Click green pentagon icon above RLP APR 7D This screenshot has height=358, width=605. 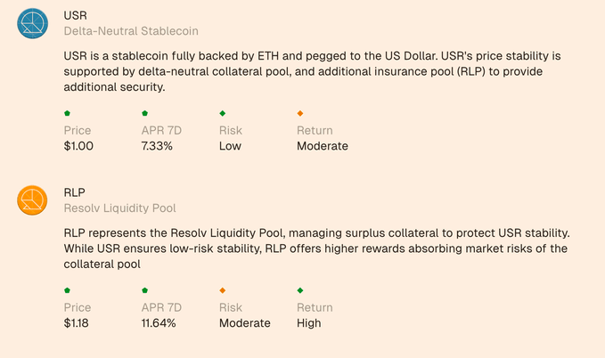(x=144, y=290)
